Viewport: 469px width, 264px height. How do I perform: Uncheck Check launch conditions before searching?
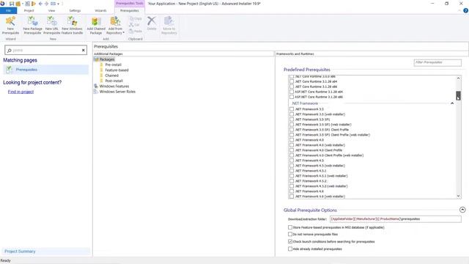pos(290,241)
